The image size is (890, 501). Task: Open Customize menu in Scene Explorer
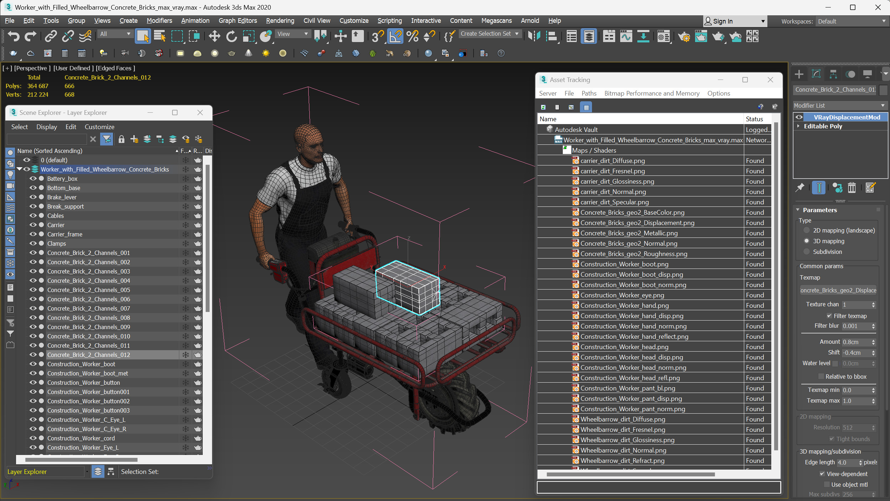(x=99, y=127)
